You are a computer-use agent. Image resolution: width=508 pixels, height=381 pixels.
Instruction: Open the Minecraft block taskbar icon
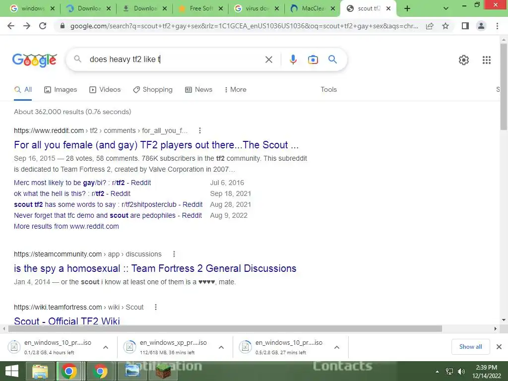pos(163,371)
